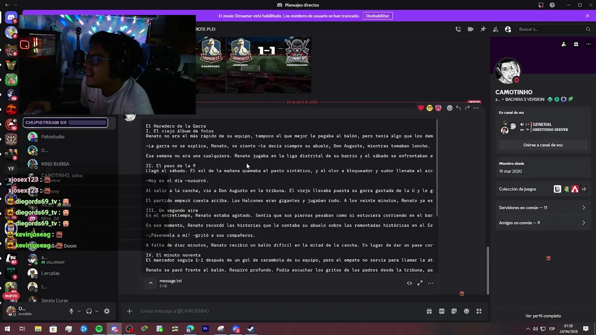Collapse the message.txt preview
The height and width of the screenshot is (335, 596).
pos(150,283)
